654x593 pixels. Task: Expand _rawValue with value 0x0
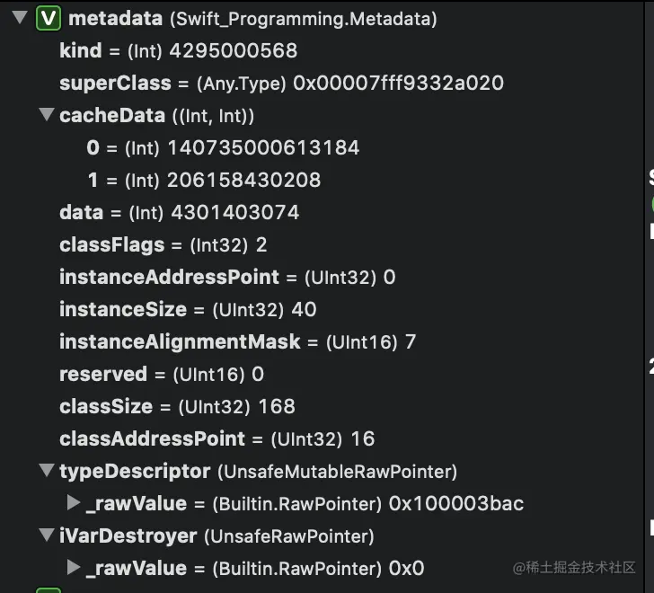[x=74, y=567]
